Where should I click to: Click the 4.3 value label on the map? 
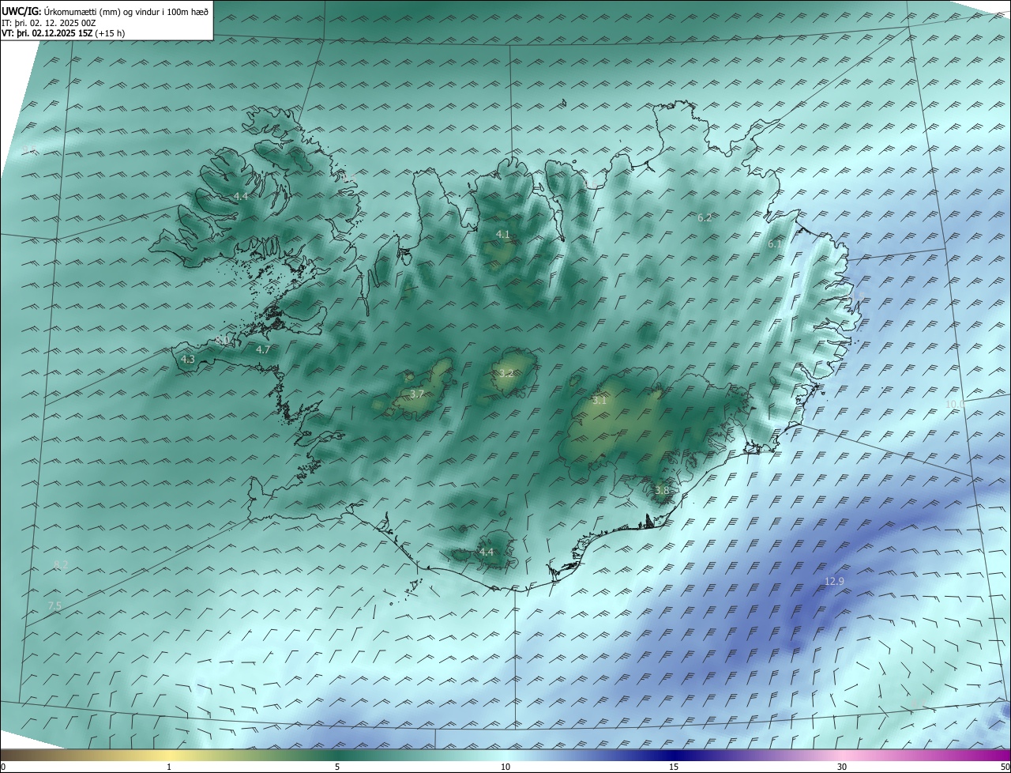pyautogui.click(x=188, y=359)
